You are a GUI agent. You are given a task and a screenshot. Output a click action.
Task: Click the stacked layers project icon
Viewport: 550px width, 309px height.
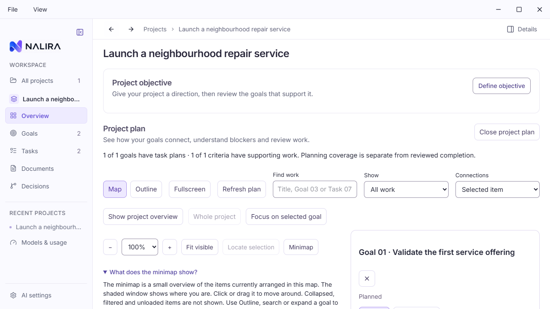tap(14, 99)
